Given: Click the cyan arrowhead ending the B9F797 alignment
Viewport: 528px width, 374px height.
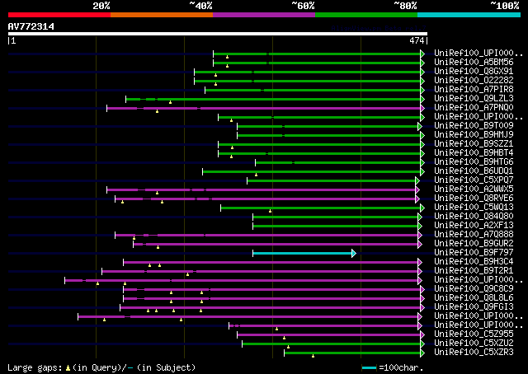Looking at the screenshot, I should tap(354, 253).
